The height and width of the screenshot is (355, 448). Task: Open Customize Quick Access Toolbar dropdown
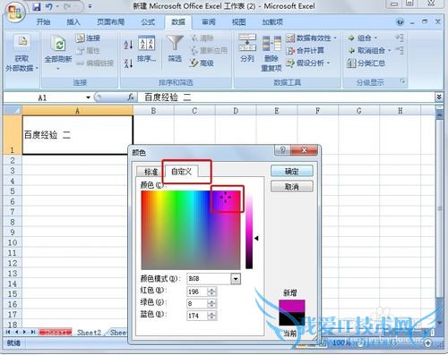(90, 6)
